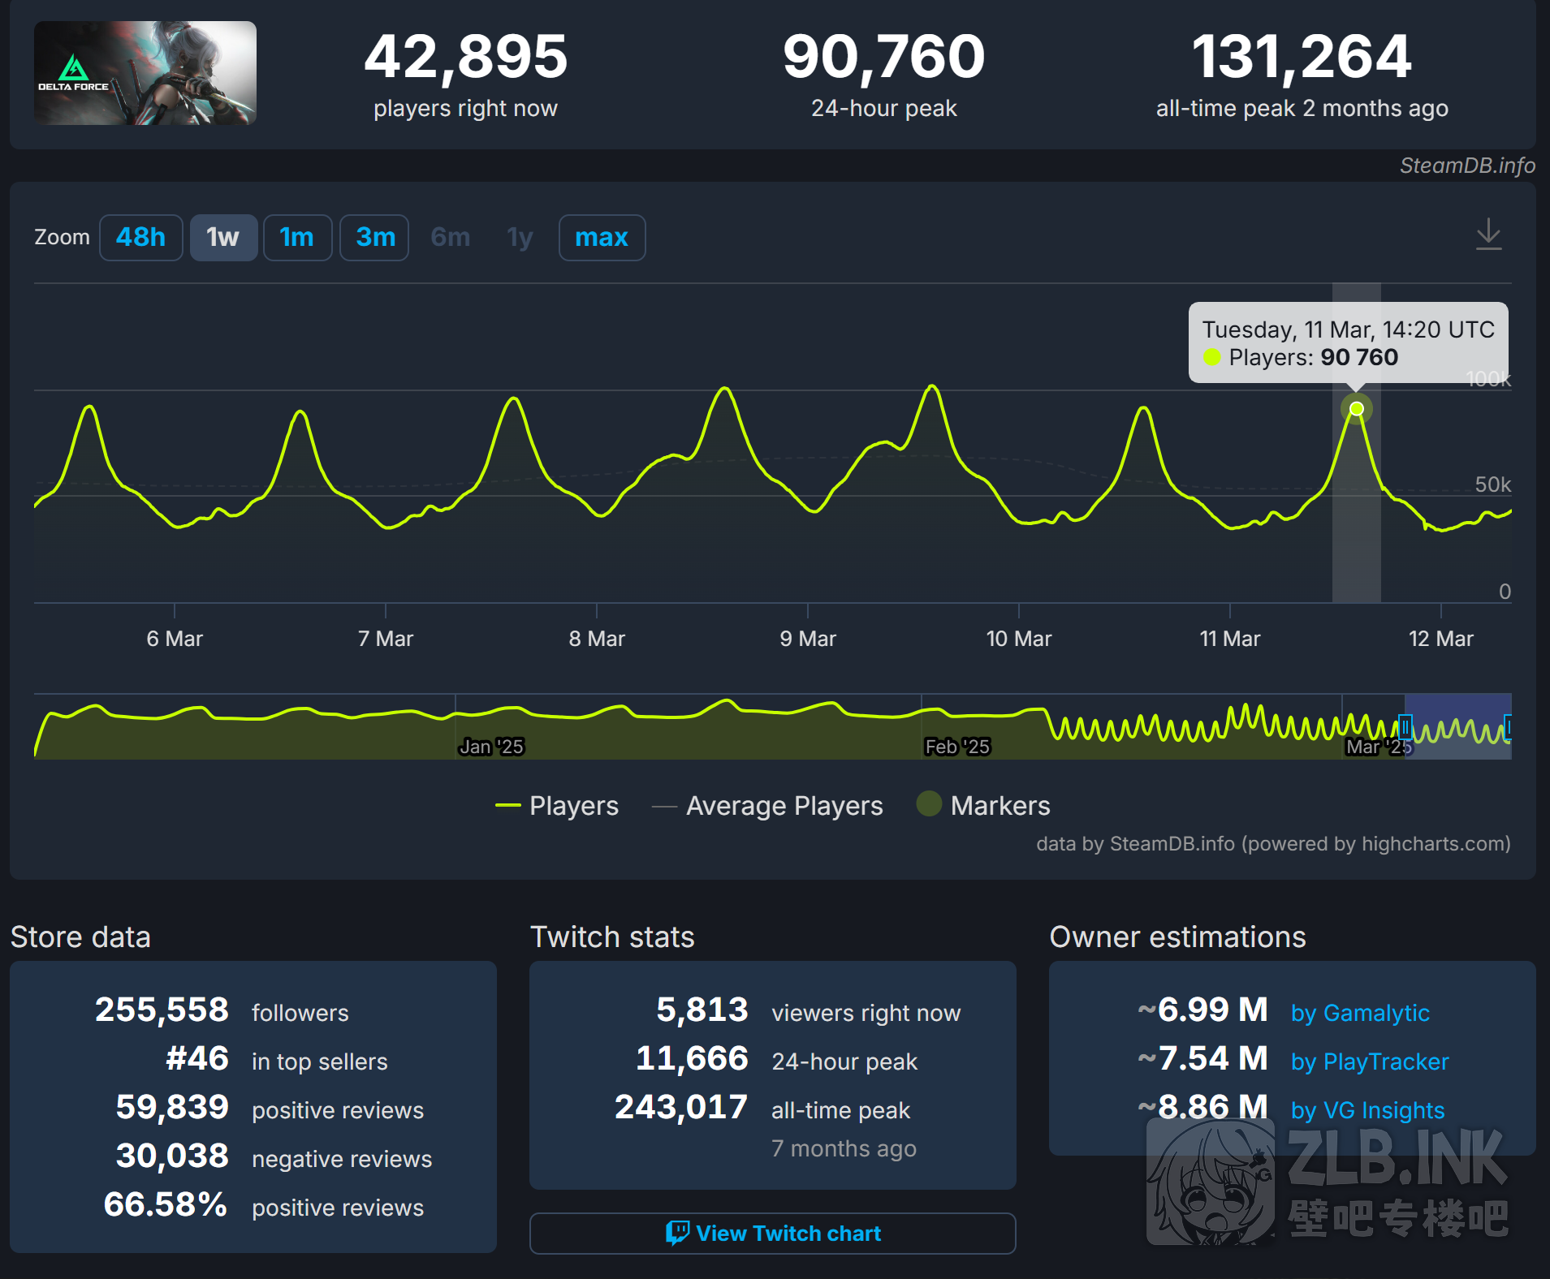Click the chart download arrow icon
1550x1279 pixels.
1487,235
